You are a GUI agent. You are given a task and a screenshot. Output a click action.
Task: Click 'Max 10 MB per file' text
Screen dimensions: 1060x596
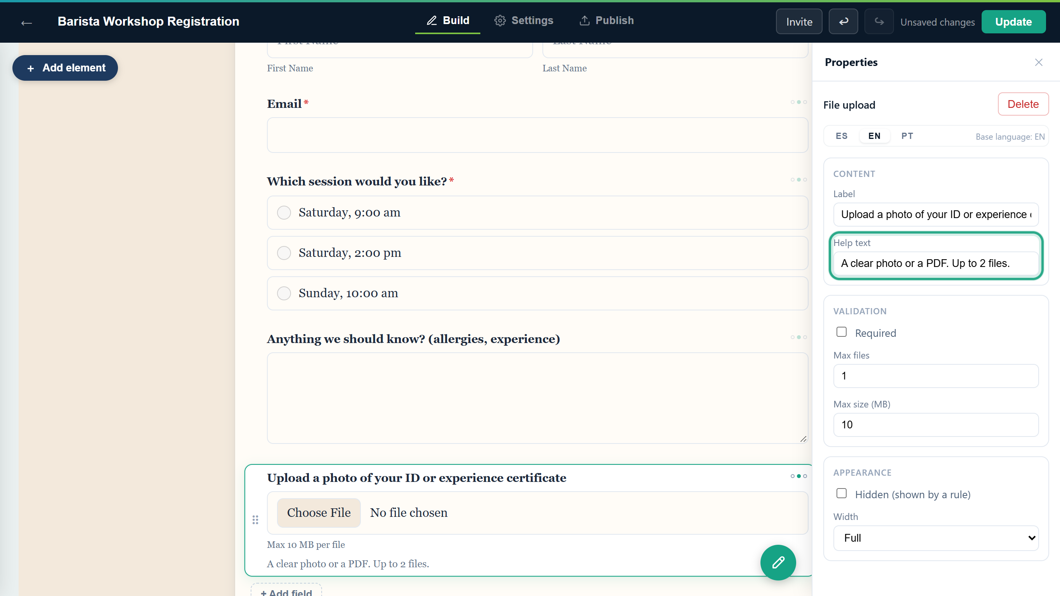point(306,544)
